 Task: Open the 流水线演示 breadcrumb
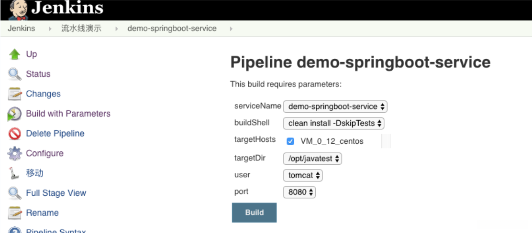click(81, 29)
